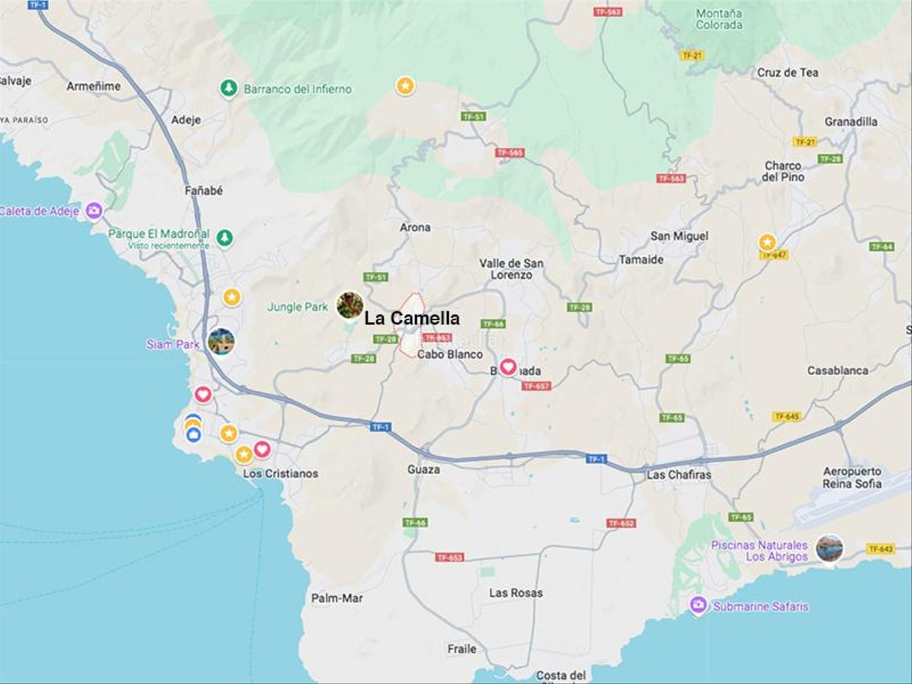The height and width of the screenshot is (684, 912).
Task: Click the Caleta de Adeje camera icon
Action: [x=94, y=210]
